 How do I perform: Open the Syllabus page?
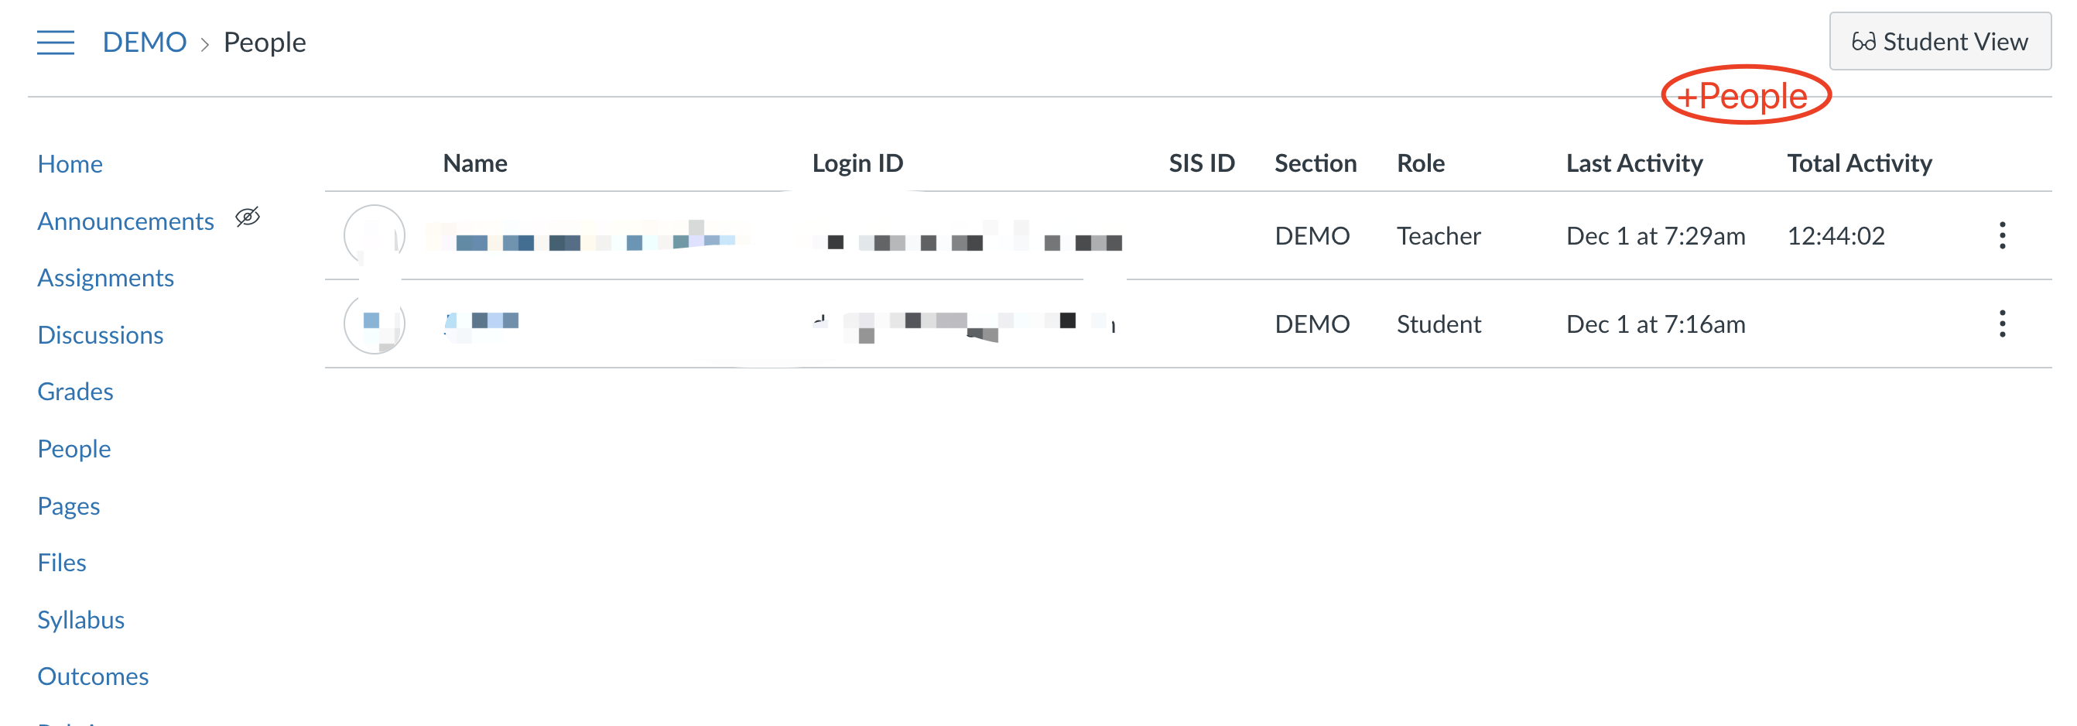coord(80,619)
